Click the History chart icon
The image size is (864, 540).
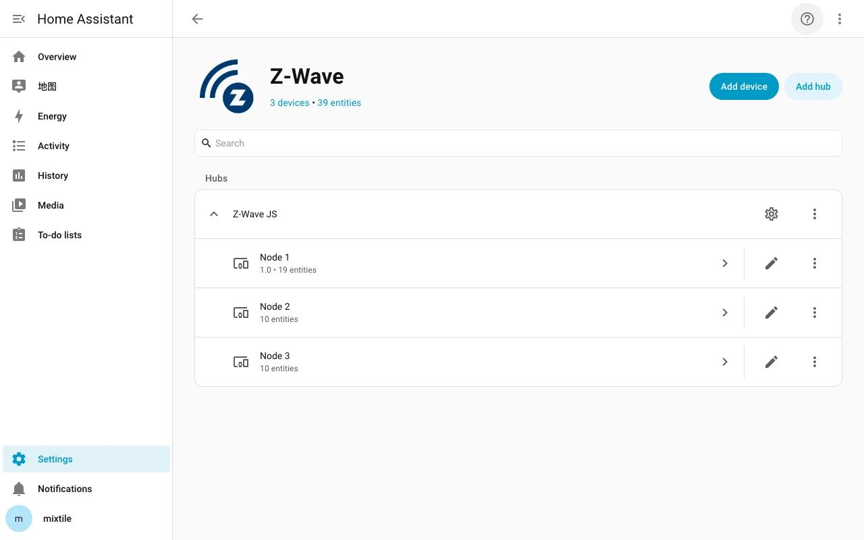[x=19, y=175]
